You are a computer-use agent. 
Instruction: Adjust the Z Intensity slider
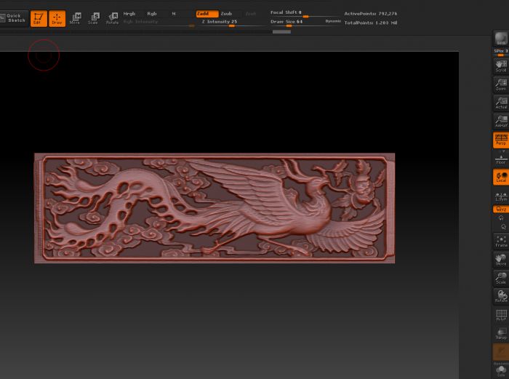232,23
